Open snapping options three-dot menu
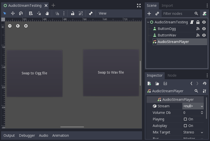 coord(64,13)
